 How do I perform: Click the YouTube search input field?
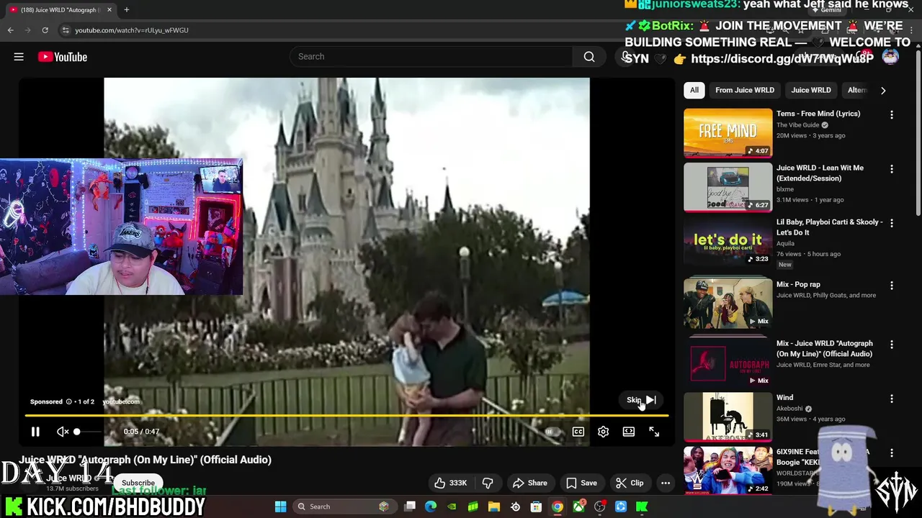431,57
